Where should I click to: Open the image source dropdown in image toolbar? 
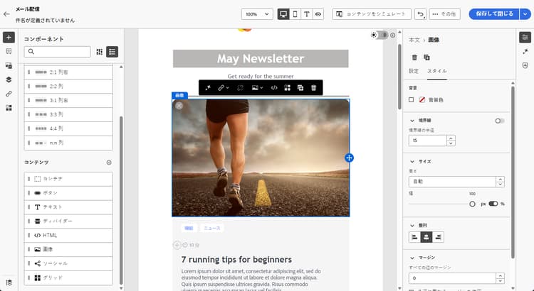click(x=257, y=88)
